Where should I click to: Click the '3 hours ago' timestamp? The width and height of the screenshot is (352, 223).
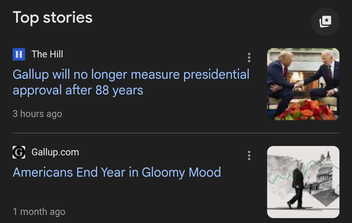click(x=37, y=114)
